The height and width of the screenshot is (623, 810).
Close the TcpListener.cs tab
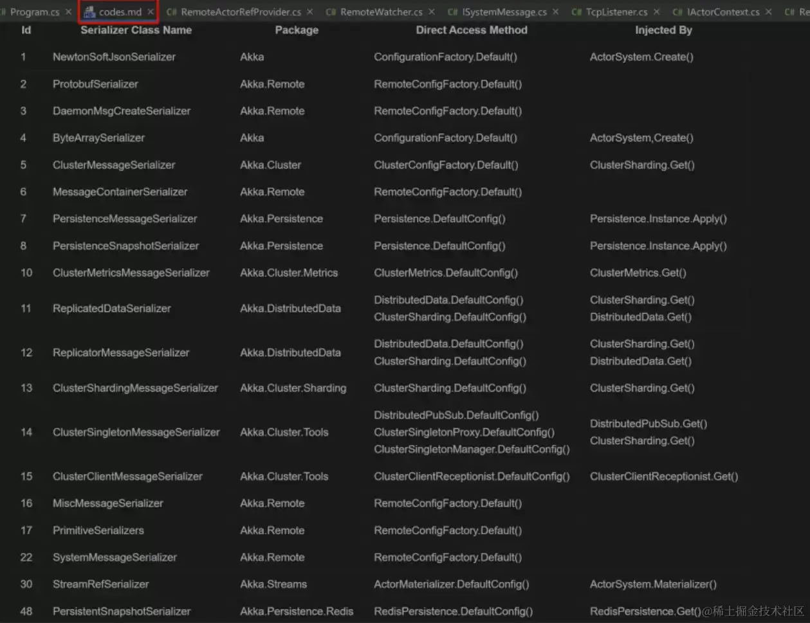tap(656, 12)
